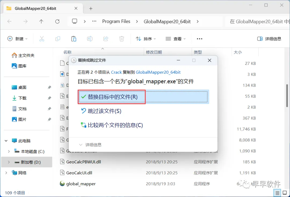Switch to details list view icon
290x197 pixels.
tap(277, 193)
